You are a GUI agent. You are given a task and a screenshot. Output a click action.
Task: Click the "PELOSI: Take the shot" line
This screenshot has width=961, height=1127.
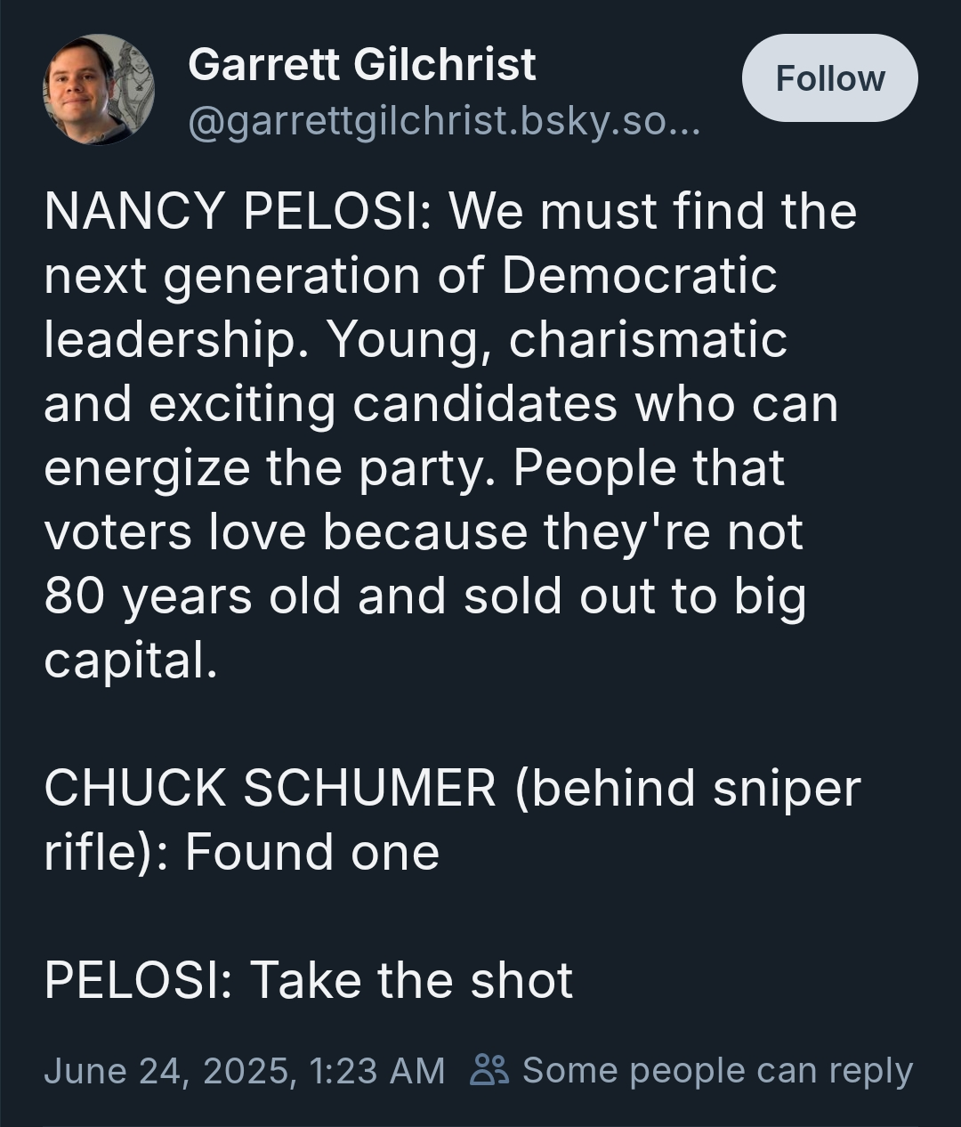pyautogui.click(x=309, y=980)
